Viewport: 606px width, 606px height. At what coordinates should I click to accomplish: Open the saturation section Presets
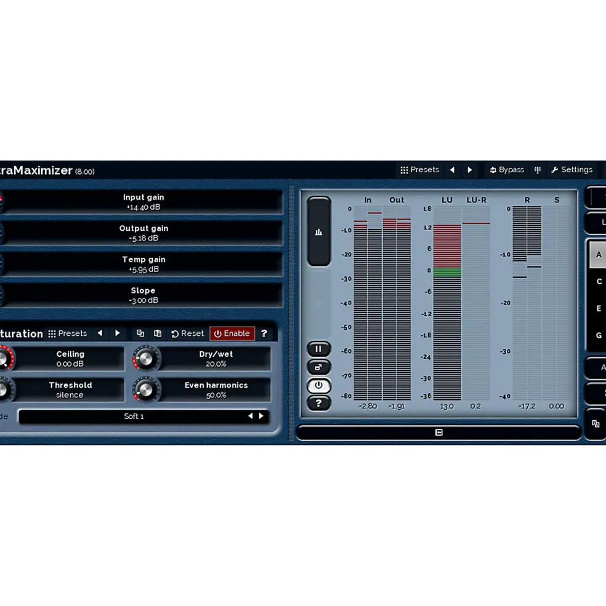(68, 333)
